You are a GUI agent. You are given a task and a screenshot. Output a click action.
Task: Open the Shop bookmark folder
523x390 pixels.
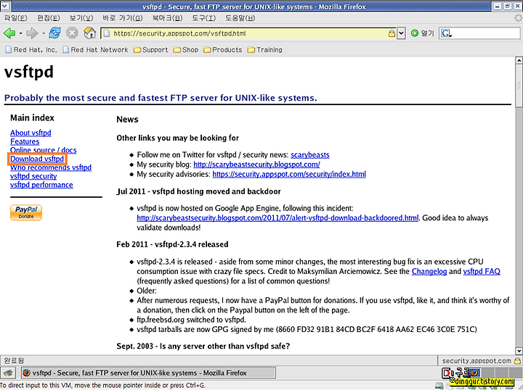186,49
